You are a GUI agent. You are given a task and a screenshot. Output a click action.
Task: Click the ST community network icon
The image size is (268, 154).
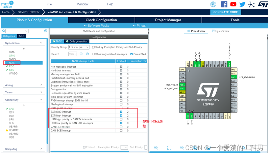click(x=251, y=4)
